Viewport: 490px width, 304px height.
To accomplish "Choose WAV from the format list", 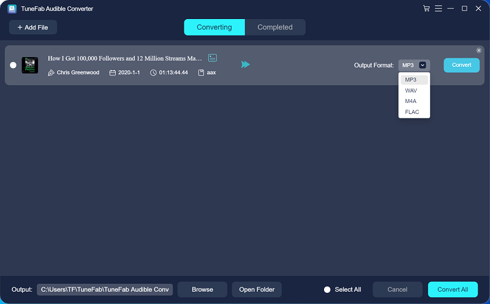I will tap(410, 90).
